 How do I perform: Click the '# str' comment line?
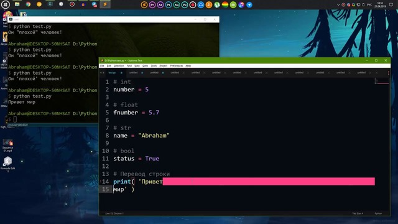pos(122,128)
